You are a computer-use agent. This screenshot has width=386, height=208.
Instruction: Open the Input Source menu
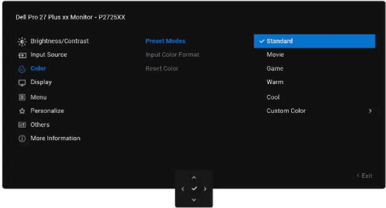click(x=48, y=55)
